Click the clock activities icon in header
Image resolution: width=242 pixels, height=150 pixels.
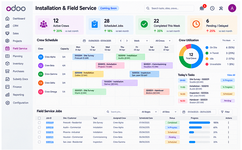click(x=212, y=8)
